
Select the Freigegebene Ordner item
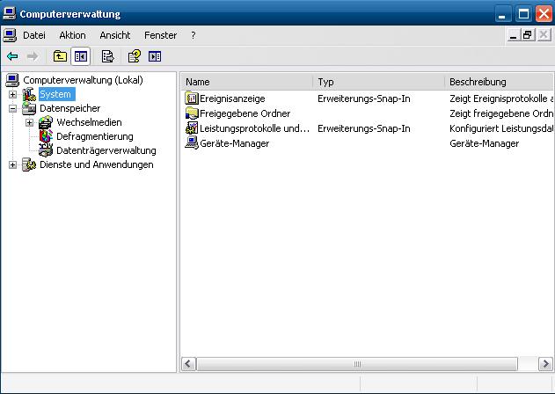coord(245,113)
